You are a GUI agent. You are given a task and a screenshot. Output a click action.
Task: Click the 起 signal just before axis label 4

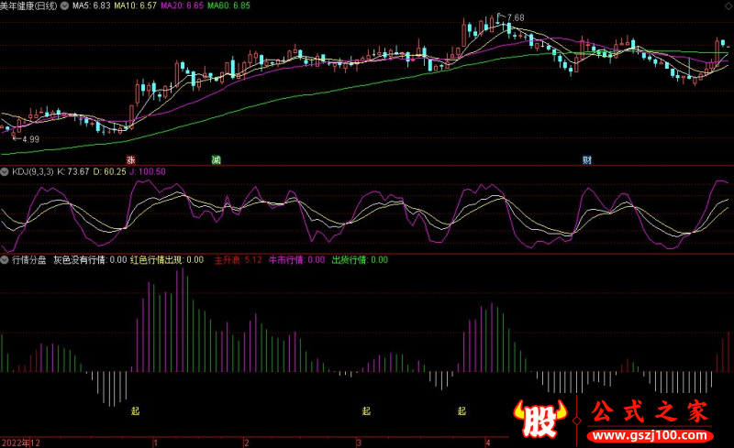(x=462, y=411)
